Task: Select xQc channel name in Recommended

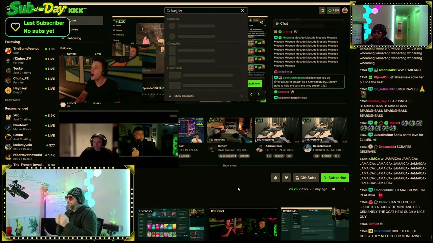Action: pos(16,115)
